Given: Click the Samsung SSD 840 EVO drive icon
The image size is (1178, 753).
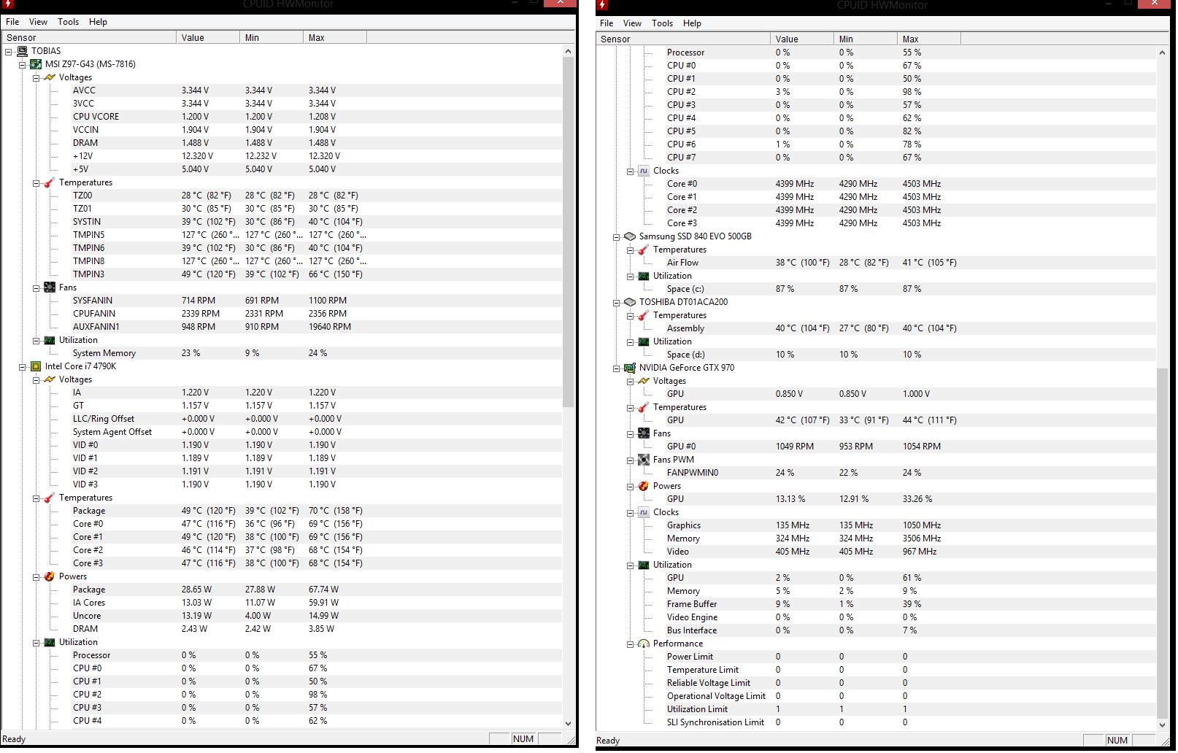Looking at the screenshot, I should pos(630,236).
